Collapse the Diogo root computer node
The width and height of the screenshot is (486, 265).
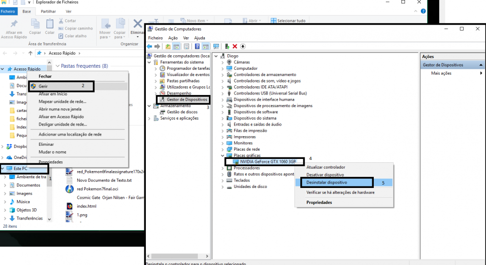(x=216, y=56)
